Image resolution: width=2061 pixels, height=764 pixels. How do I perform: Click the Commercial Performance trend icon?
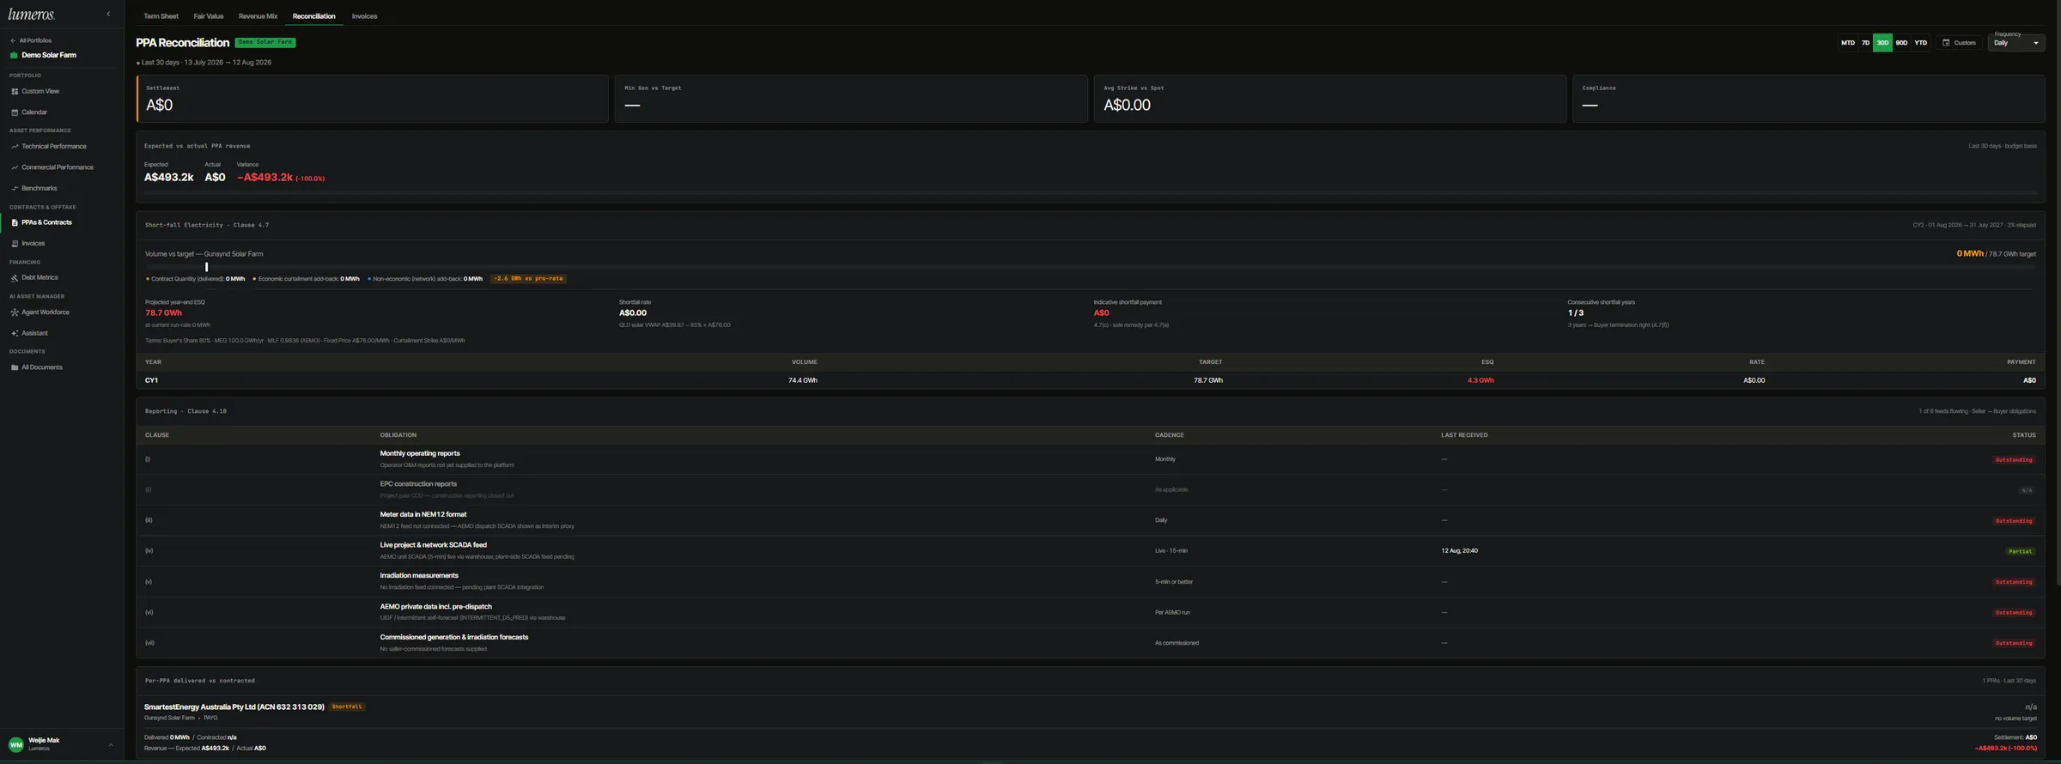(15, 167)
